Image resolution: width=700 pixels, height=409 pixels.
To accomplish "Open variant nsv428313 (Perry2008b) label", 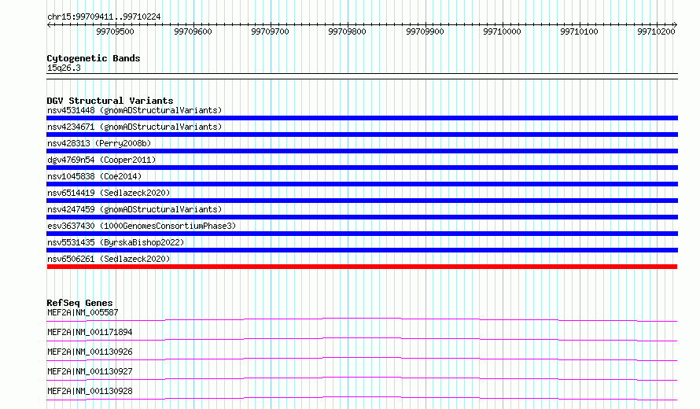I will tap(99, 143).
